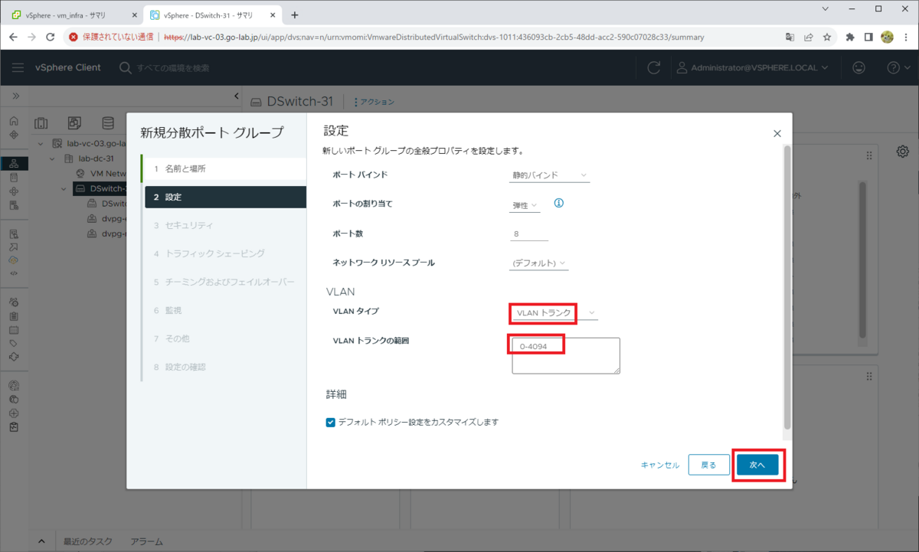
Task: Open the network resource pool dropdown
Action: click(540, 263)
